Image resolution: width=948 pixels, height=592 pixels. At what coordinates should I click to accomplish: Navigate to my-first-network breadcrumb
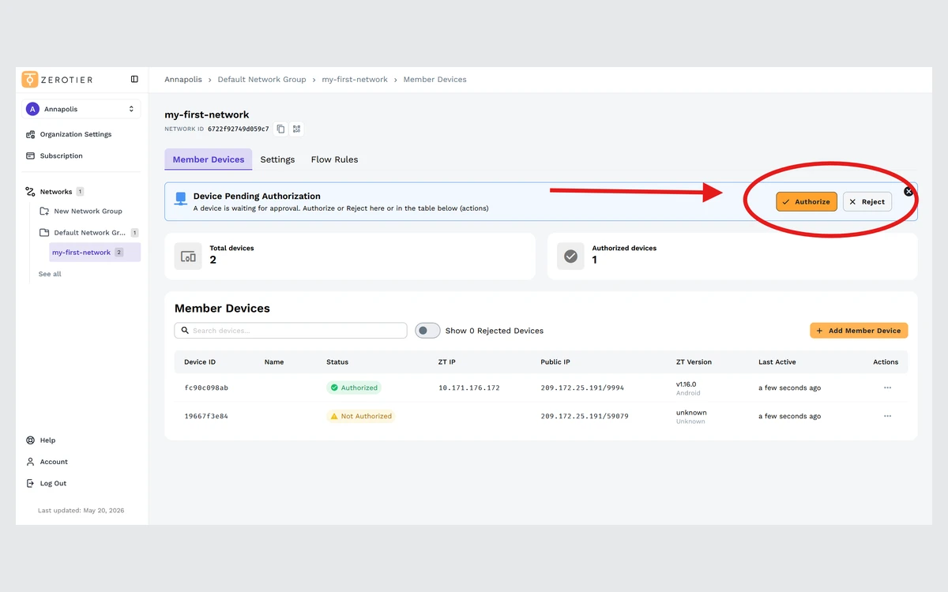[x=355, y=80]
